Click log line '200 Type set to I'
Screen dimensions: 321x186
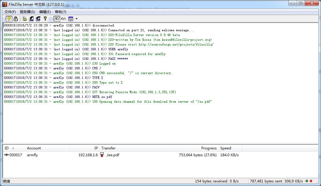(63, 82)
